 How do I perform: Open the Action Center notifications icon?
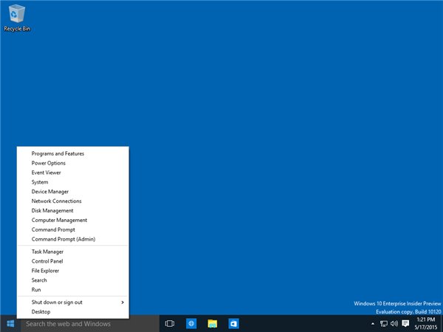(x=405, y=324)
